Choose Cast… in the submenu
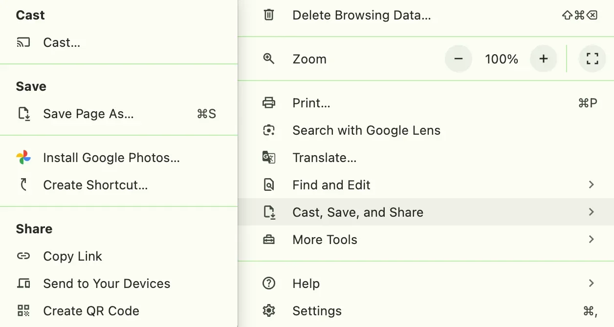Image resolution: width=614 pixels, height=327 pixels. (x=119, y=42)
